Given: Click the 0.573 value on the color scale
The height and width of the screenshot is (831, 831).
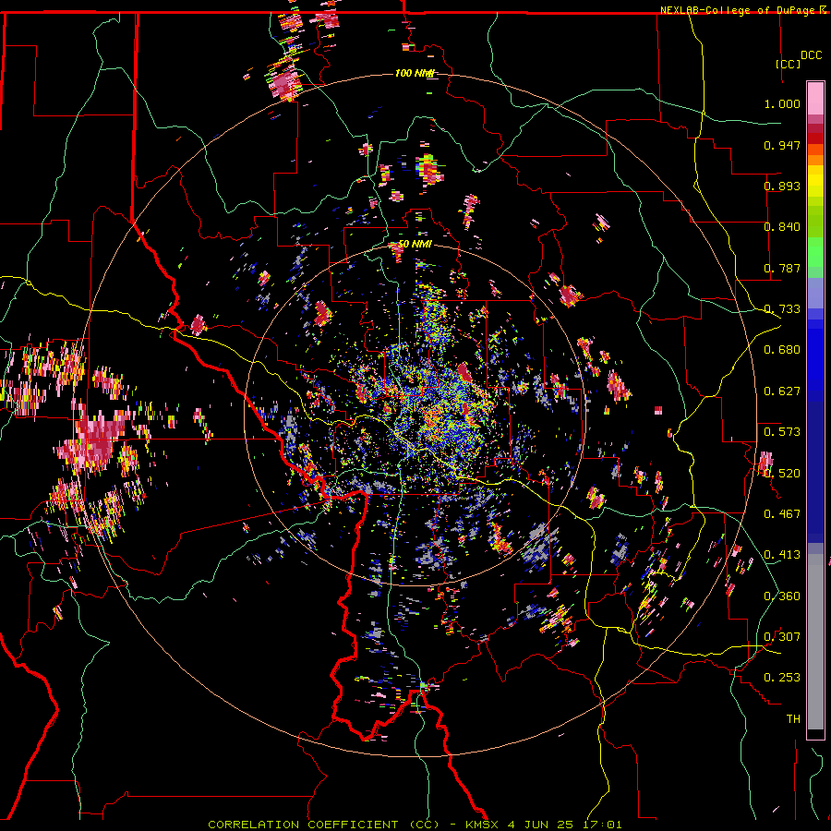Looking at the screenshot, I should (x=782, y=432).
